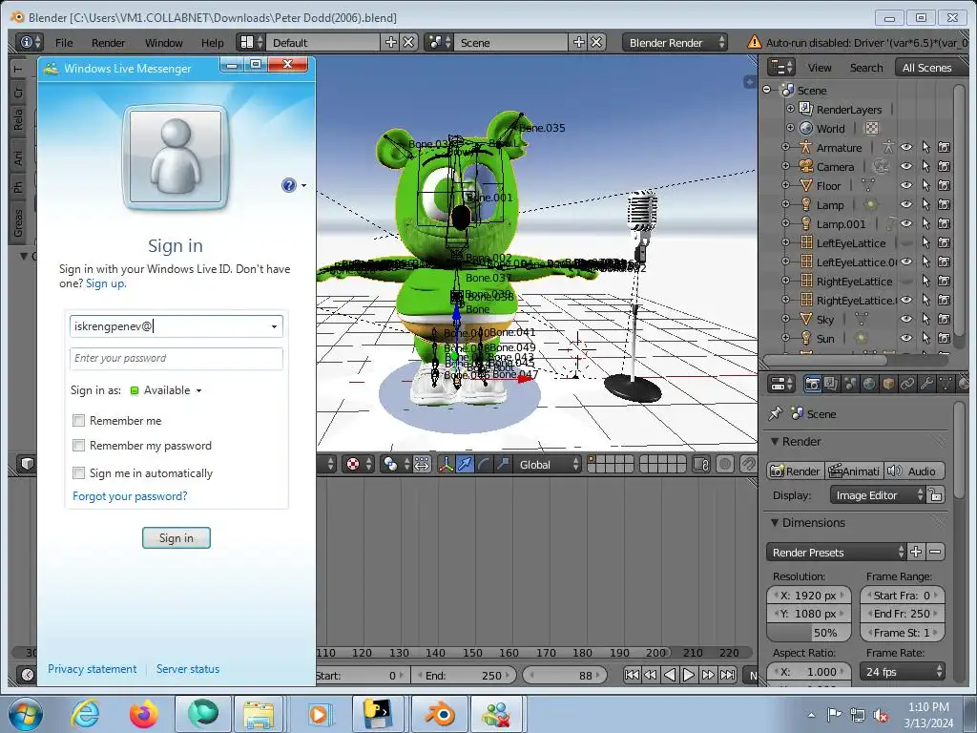
Task: Open Forgot your password link
Action: click(x=130, y=496)
